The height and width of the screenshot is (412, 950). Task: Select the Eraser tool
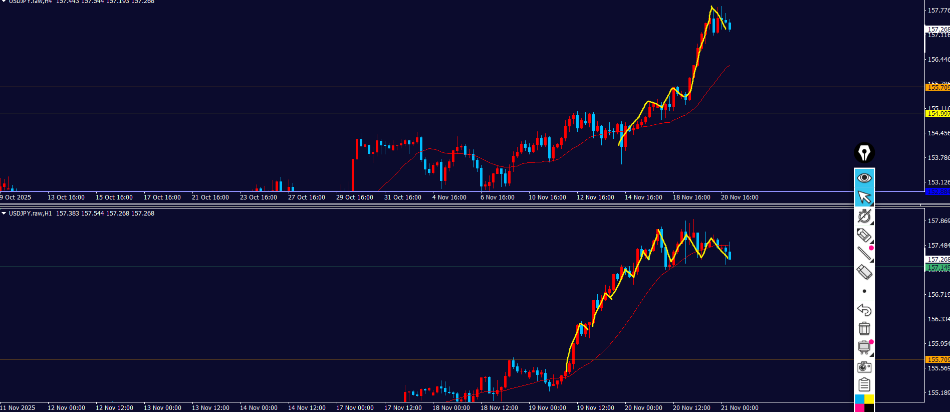tap(864, 272)
